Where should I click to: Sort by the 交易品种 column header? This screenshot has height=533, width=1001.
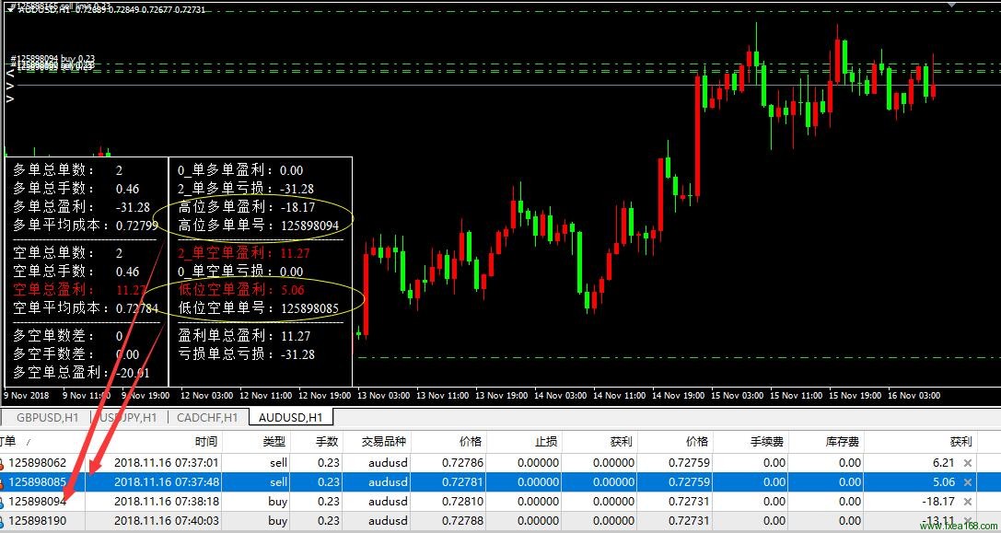(384, 442)
